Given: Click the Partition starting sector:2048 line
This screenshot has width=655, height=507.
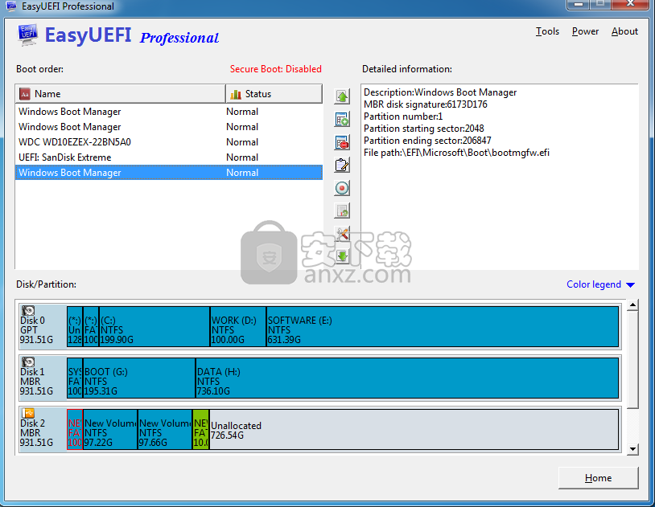Looking at the screenshot, I should pyautogui.click(x=423, y=129).
